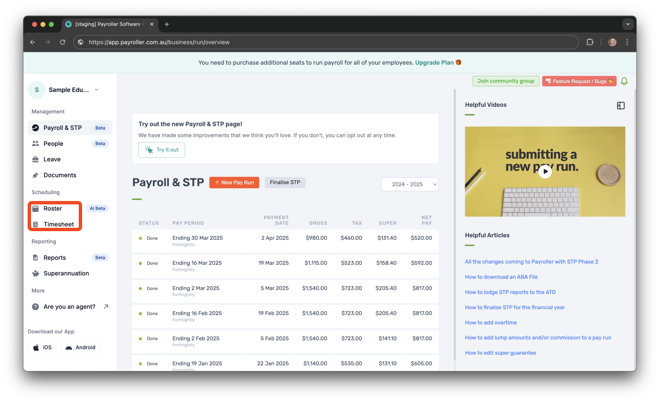Click the Finalise STP button
This screenshot has height=402, width=660.
285,183
